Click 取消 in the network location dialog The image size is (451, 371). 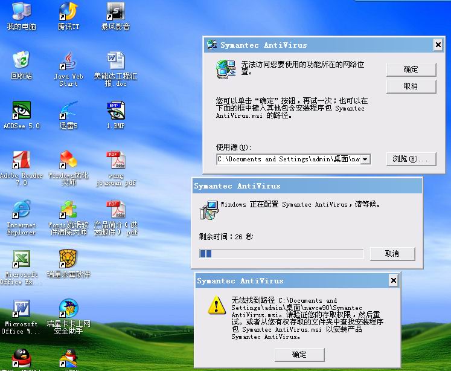(x=411, y=86)
